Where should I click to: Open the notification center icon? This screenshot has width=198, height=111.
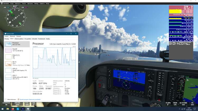tap(195, 109)
